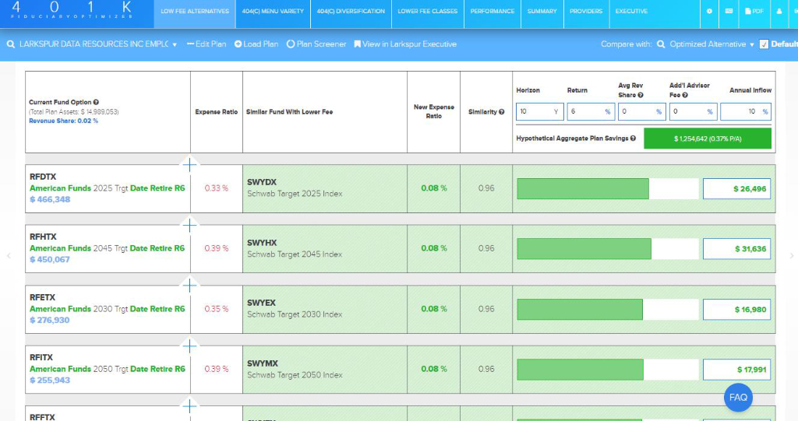Image resolution: width=798 pixels, height=421 pixels.
Task: Click help icon next to Hypothetical Aggregate Plan Savings
Action: point(633,139)
